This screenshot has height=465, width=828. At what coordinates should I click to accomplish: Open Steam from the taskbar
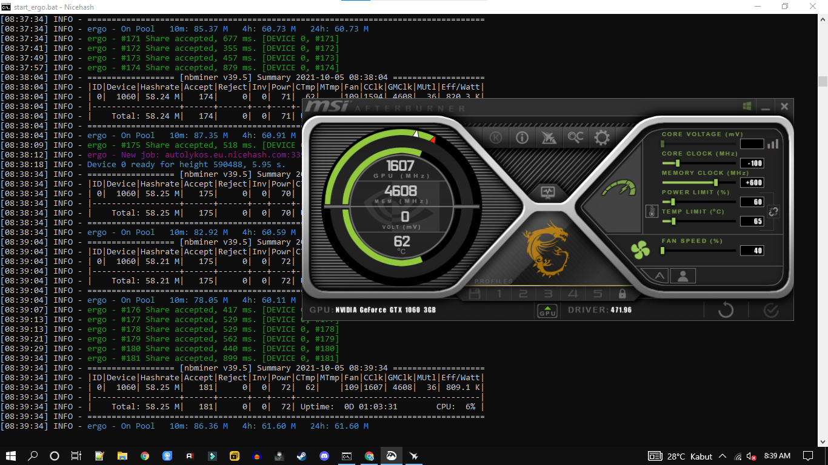(x=301, y=456)
